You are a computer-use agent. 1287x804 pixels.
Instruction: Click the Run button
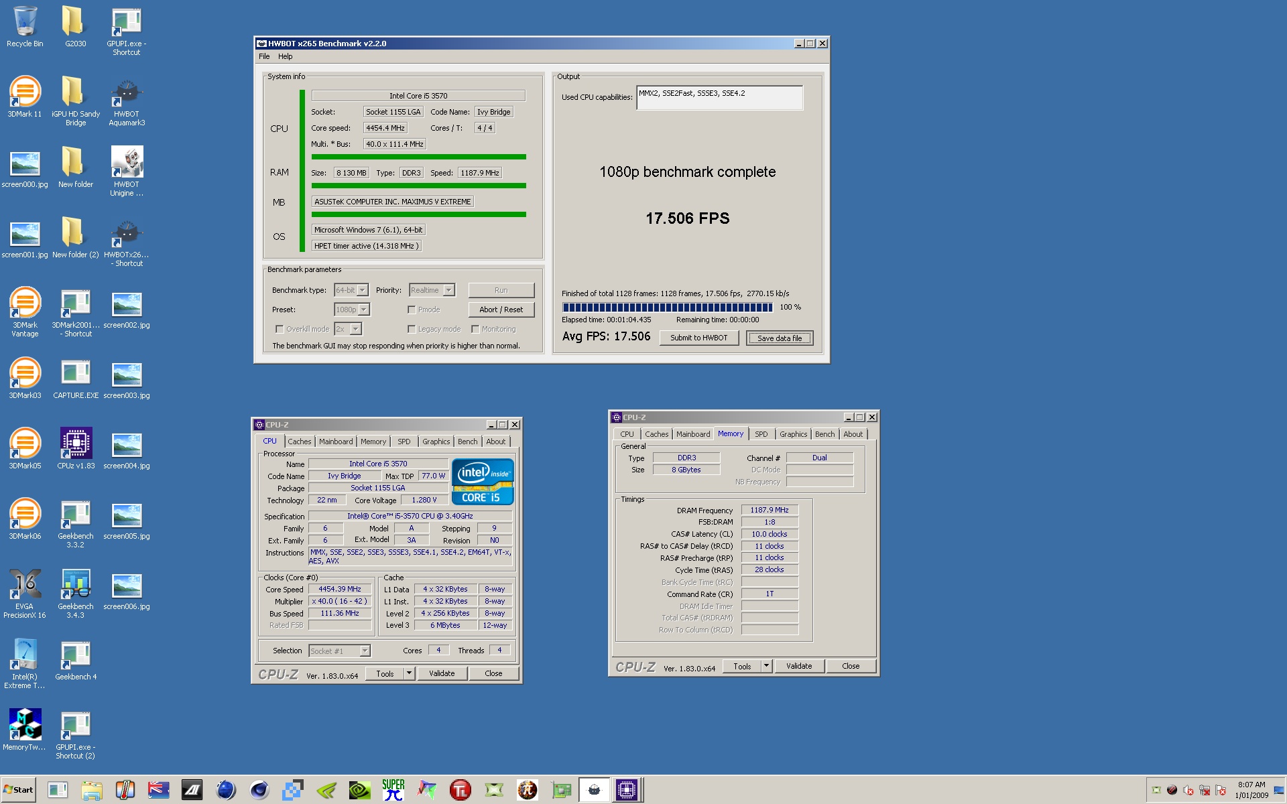click(x=501, y=290)
